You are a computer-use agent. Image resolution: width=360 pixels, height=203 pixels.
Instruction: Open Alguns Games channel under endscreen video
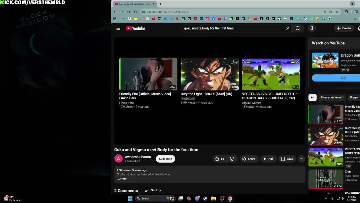coord(251,103)
